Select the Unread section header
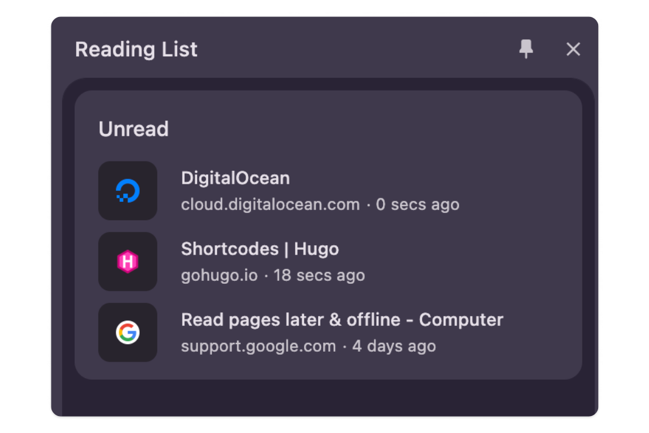This screenshot has height=433, width=649. (x=133, y=129)
